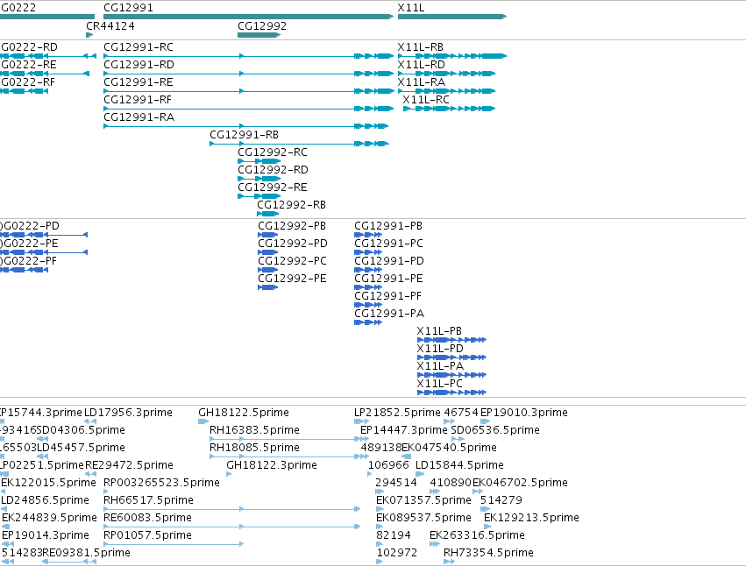
Task: Click the X11L-PD protein label
Action: [440, 349]
